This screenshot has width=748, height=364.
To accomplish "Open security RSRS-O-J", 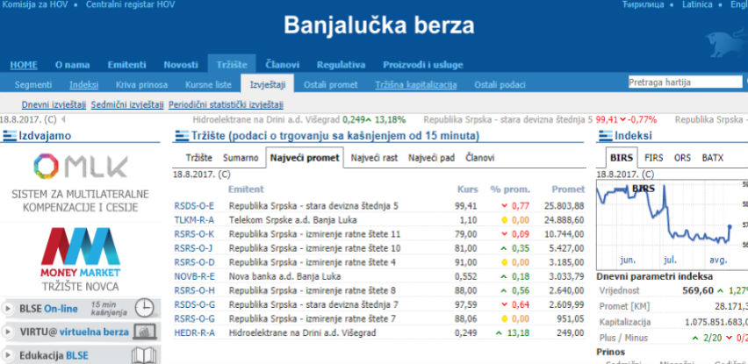I will point(194,248).
